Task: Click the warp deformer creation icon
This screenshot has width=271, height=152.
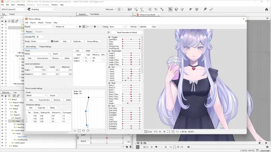Action: click(x=150, y=9)
